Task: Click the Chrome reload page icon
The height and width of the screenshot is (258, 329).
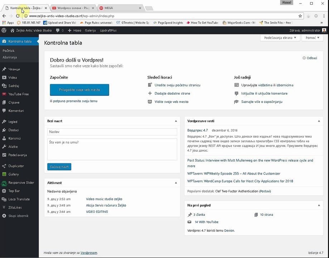Action: click(x=18, y=16)
